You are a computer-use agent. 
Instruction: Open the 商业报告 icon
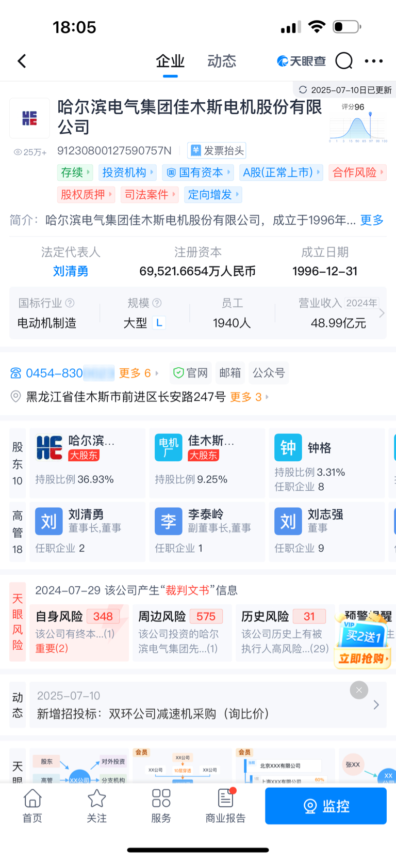(226, 799)
